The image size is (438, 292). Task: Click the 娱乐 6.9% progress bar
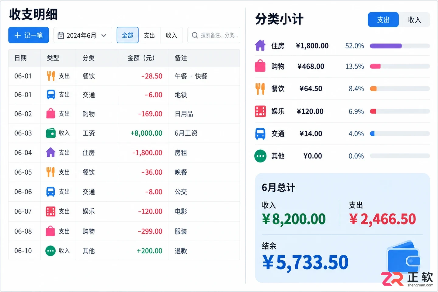(400, 111)
